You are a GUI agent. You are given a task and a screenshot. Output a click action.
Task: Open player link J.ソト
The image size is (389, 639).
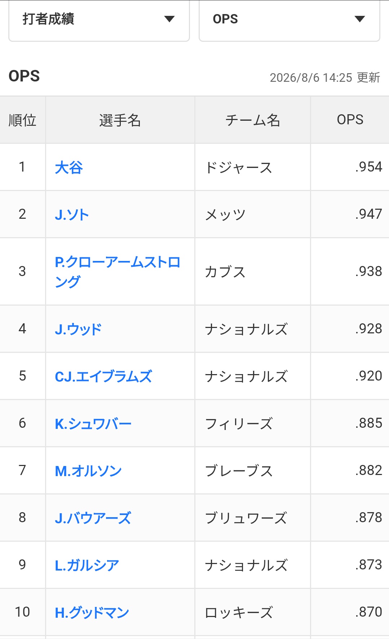coord(72,215)
